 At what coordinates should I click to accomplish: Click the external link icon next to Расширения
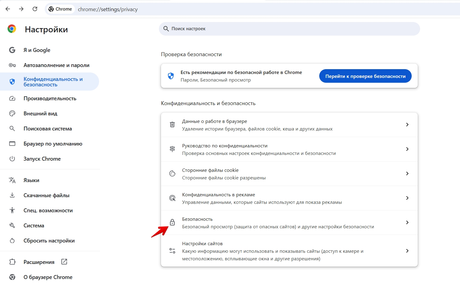point(64,262)
